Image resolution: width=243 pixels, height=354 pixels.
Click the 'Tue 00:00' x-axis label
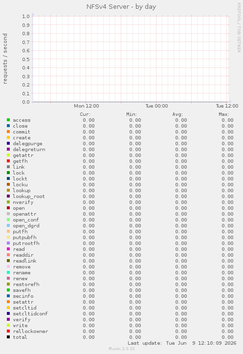point(156,106)
